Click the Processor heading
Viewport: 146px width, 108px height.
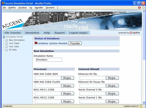pyautogui.click(x=40, y=69)
